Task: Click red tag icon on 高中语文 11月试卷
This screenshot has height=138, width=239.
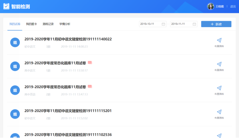Action: 90,62
